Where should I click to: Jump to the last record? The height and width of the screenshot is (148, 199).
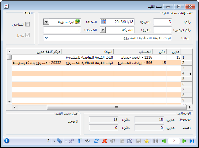(x=192, y=141)
